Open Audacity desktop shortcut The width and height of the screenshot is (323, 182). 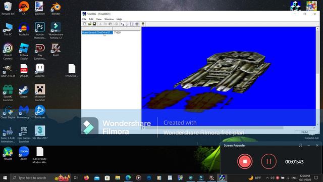point(24,29)
